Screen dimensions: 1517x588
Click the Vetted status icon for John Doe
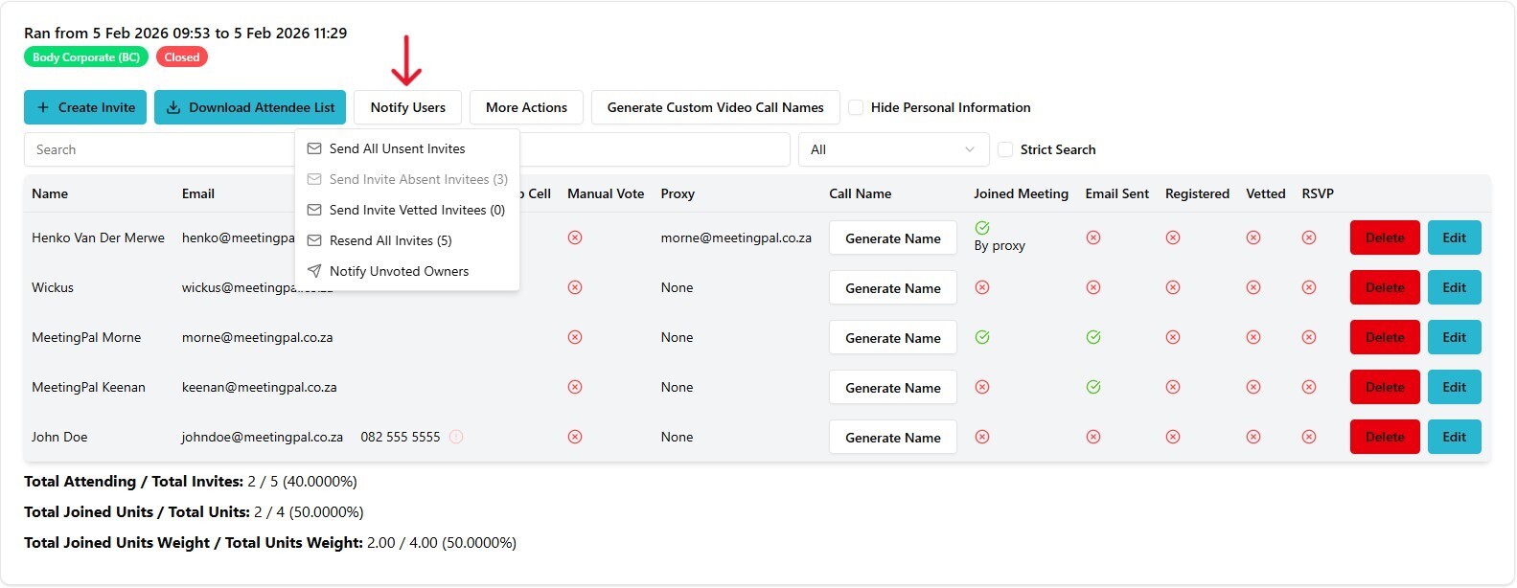pos(1253,437)
